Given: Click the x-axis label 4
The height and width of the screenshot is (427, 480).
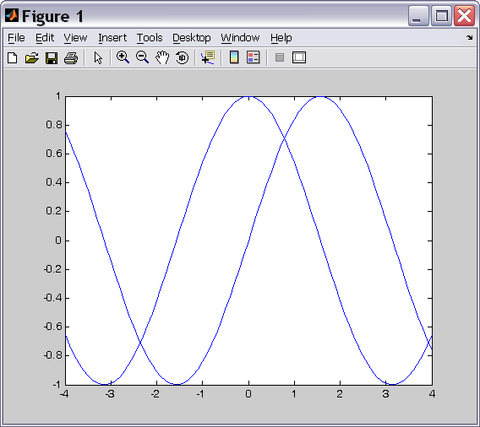Looking at the screenshot, I should point(432,394).
